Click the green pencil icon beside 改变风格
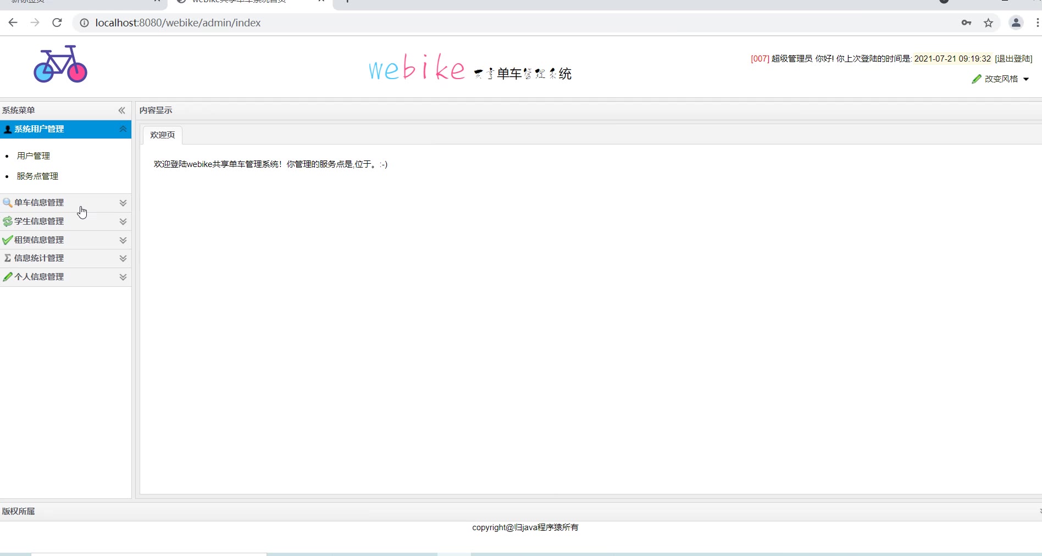This screenshot has height=556, width=1042. (977, 79)
